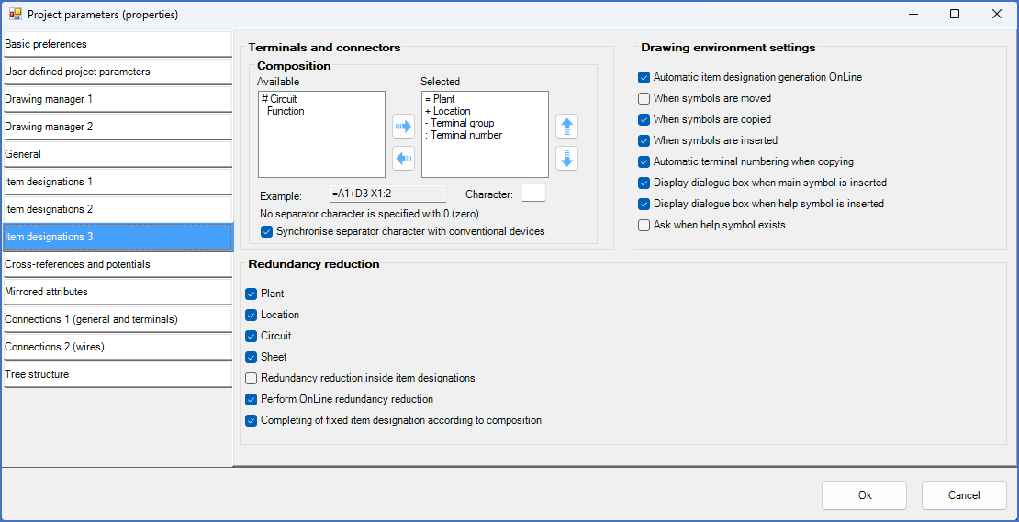Switch to Drawing manager 1

[117, 99]
